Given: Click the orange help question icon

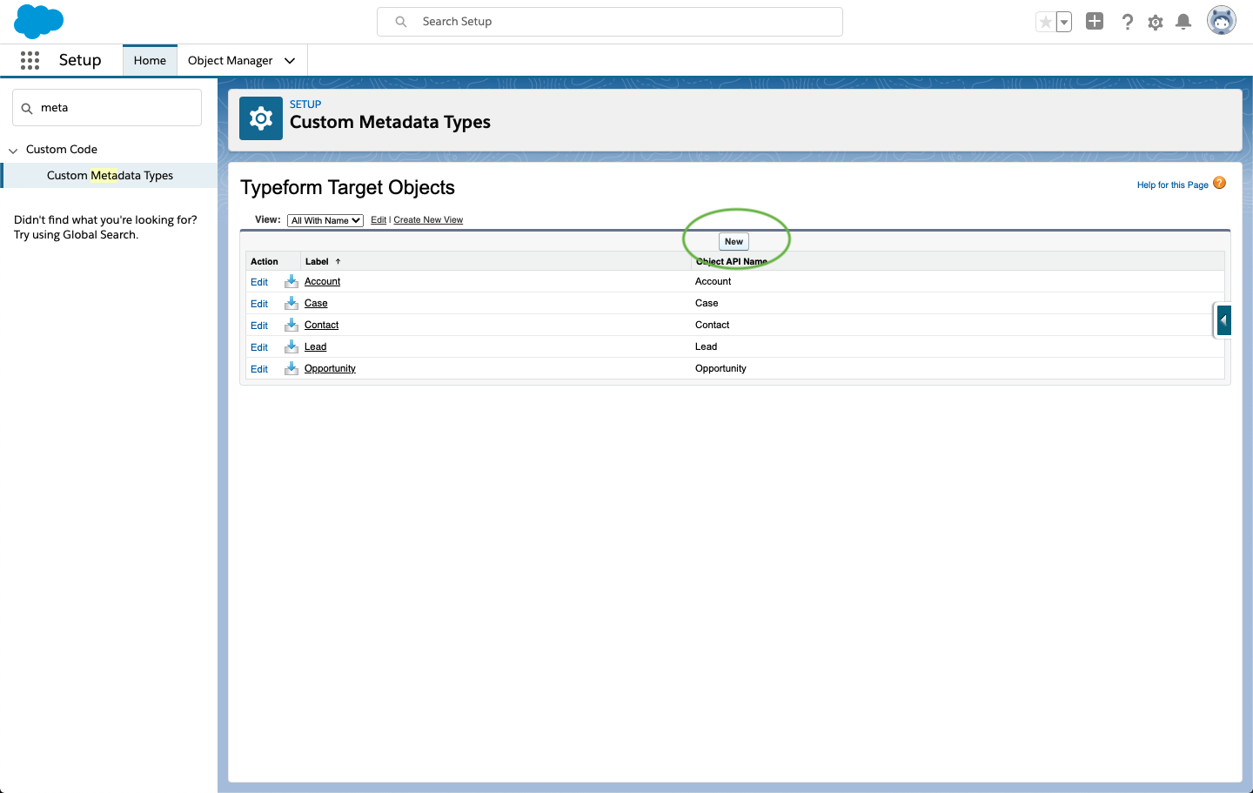Looking at the screenshot, I should pos(1219,183).
